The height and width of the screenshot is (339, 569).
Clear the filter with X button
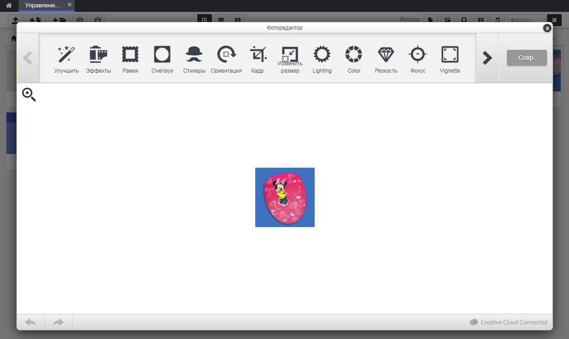pyautogui.click(x=554, y=20)
